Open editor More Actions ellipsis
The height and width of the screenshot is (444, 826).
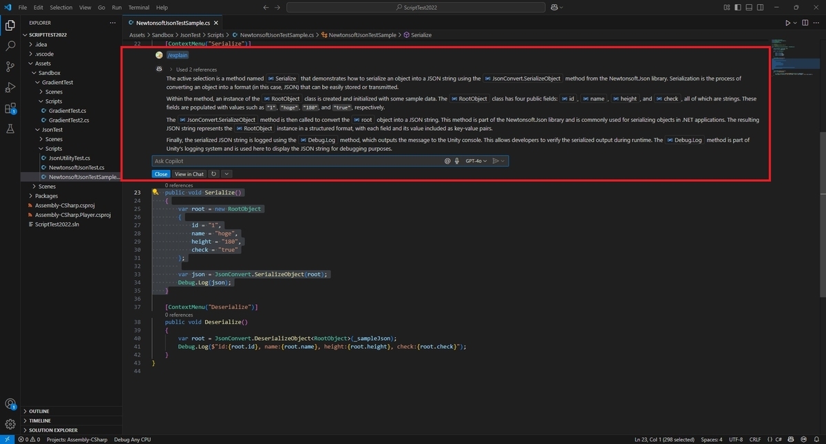[x=816, y=23]
